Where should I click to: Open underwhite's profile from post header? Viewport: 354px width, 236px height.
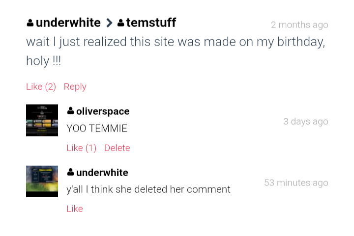pyautogui.click(x=68, y=23)
